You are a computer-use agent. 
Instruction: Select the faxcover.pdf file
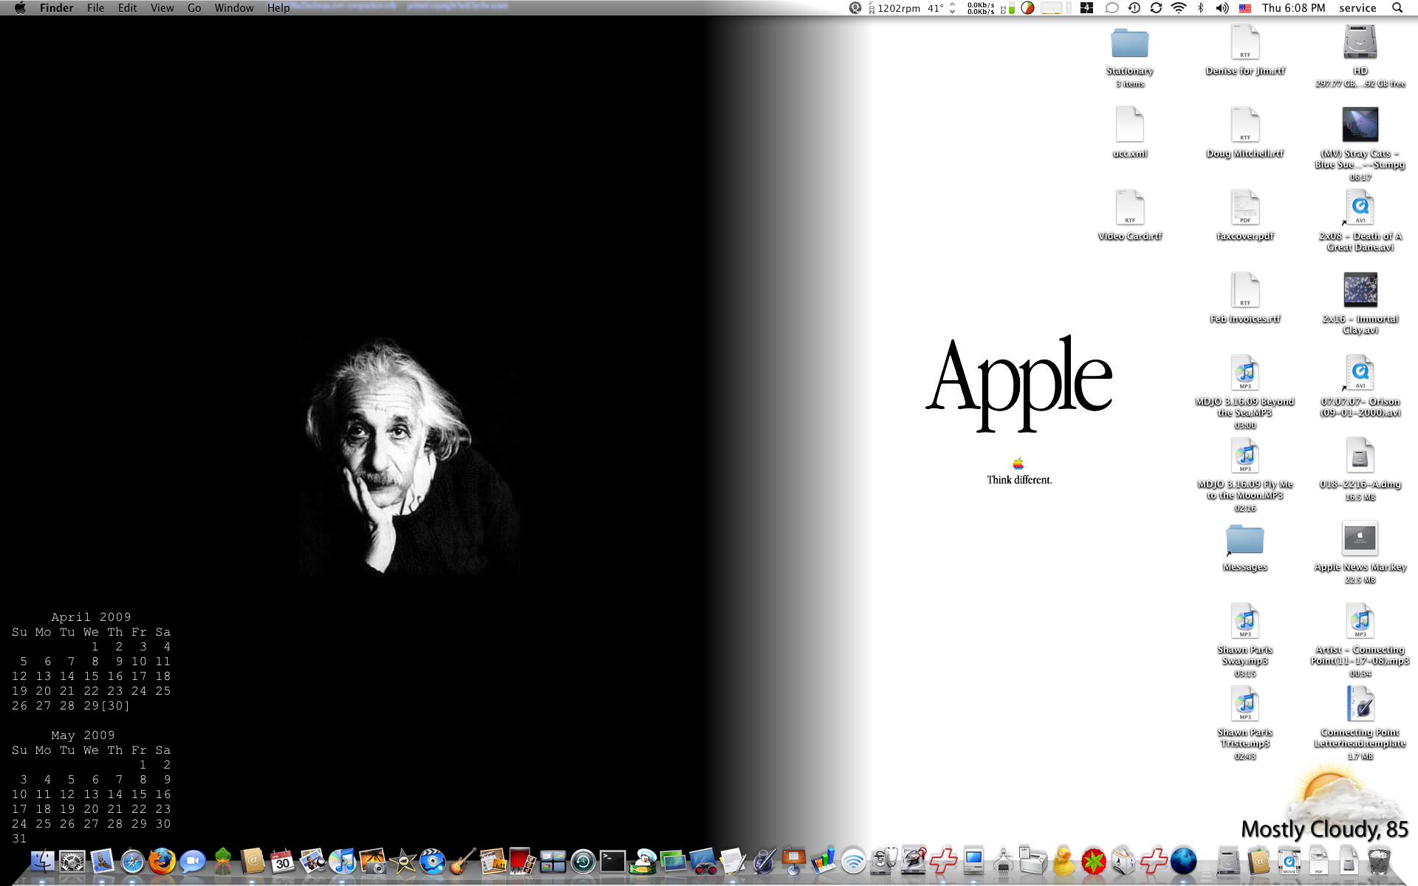[1245, 207]
